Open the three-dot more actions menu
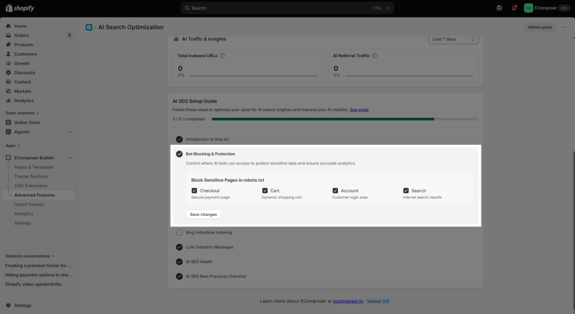 click(x=564, y=27)
